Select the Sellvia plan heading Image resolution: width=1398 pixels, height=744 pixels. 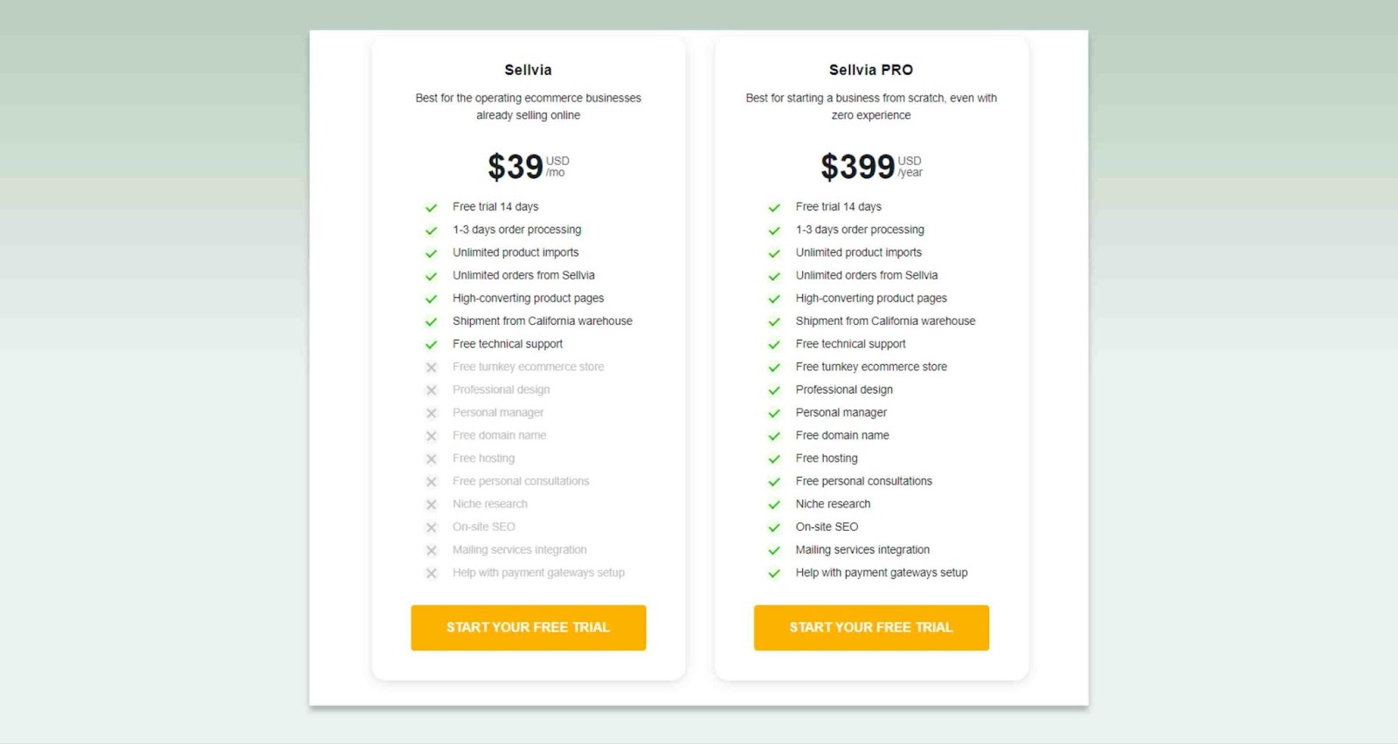(528, 70)
